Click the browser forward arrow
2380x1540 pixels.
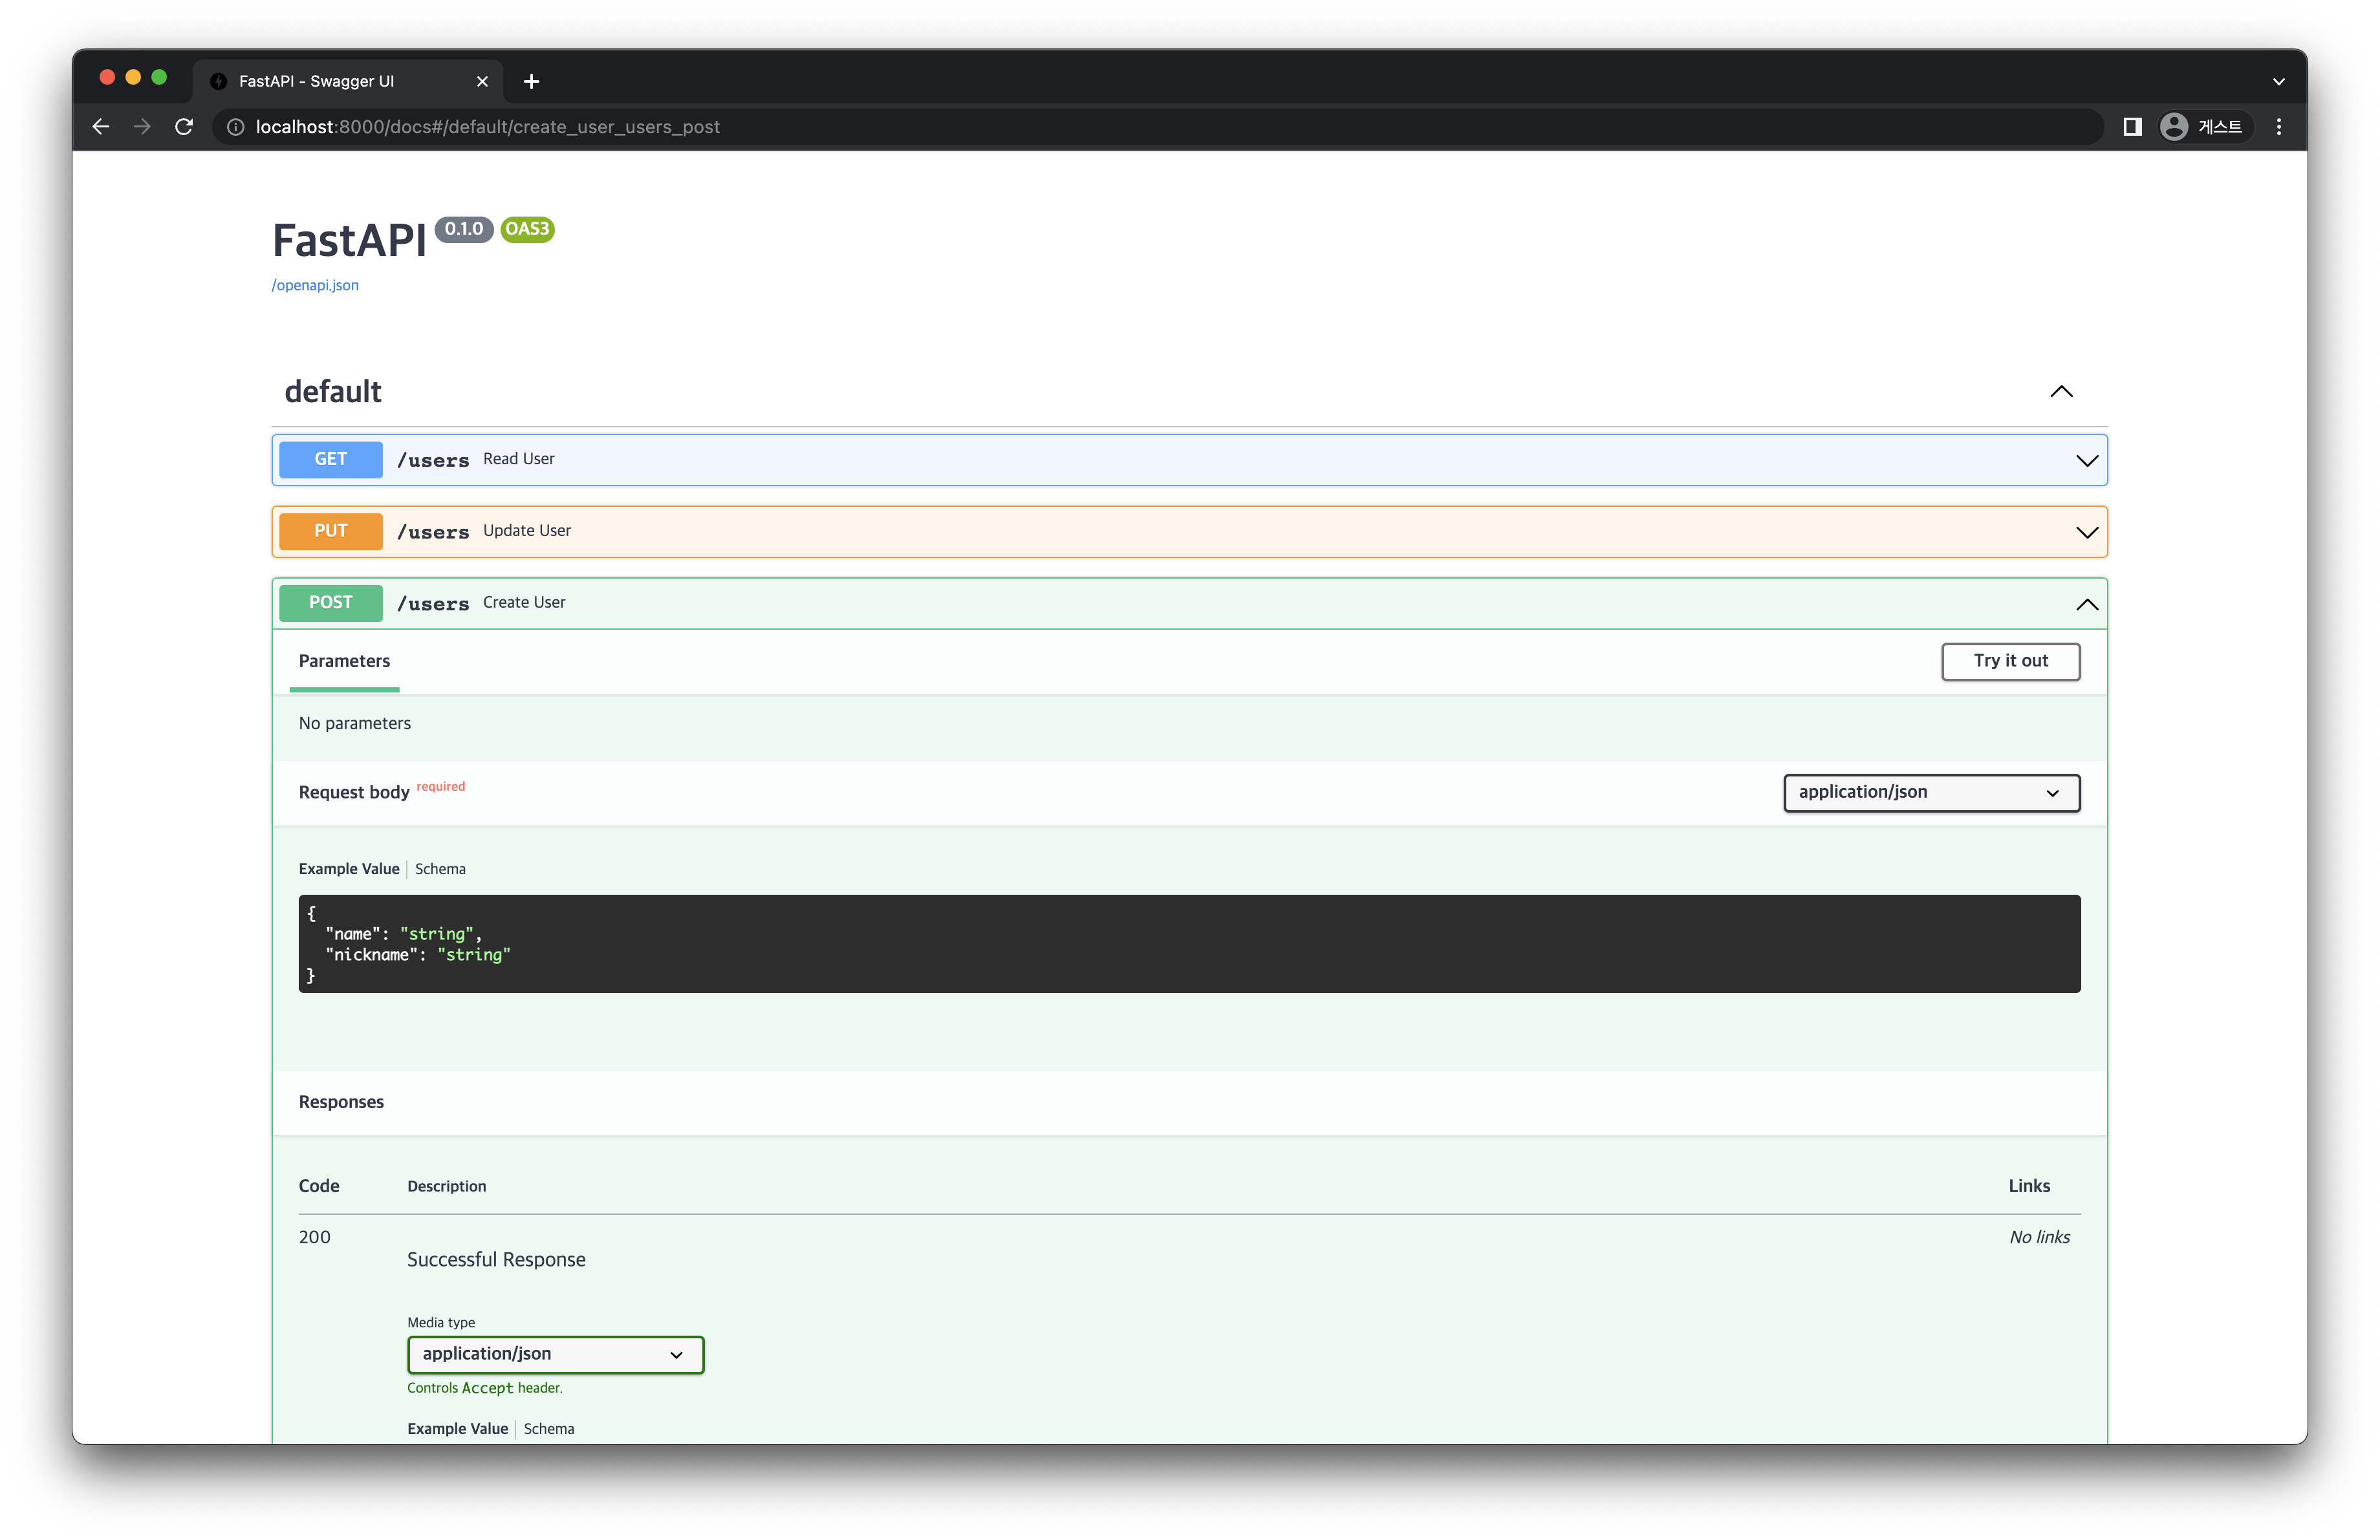[142, 127]
